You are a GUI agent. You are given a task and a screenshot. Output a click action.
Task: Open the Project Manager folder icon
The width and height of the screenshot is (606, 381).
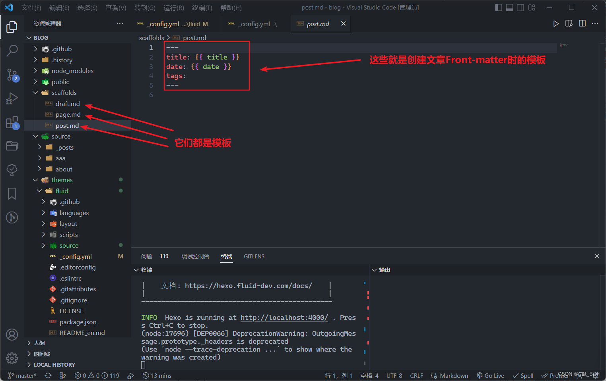(x=12, y=146)
